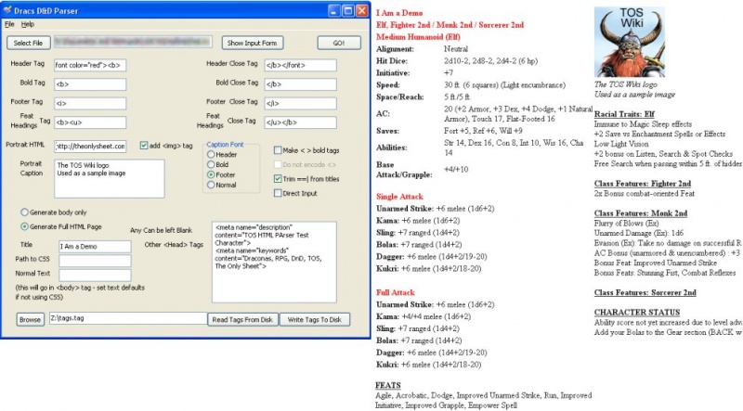This screenshot has width=743, height=411.
Task: Click the blurred selected file path field
Action: 133,42
